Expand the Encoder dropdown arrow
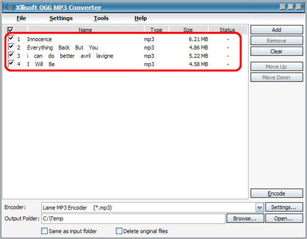Viewport: 307px width, 239px height. (259, 208)
